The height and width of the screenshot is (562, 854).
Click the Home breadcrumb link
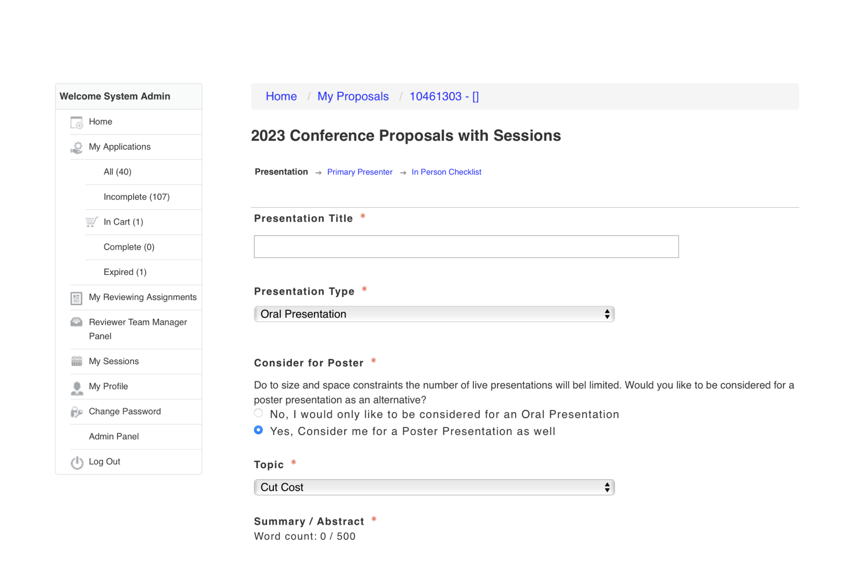[x=281, y=96]
